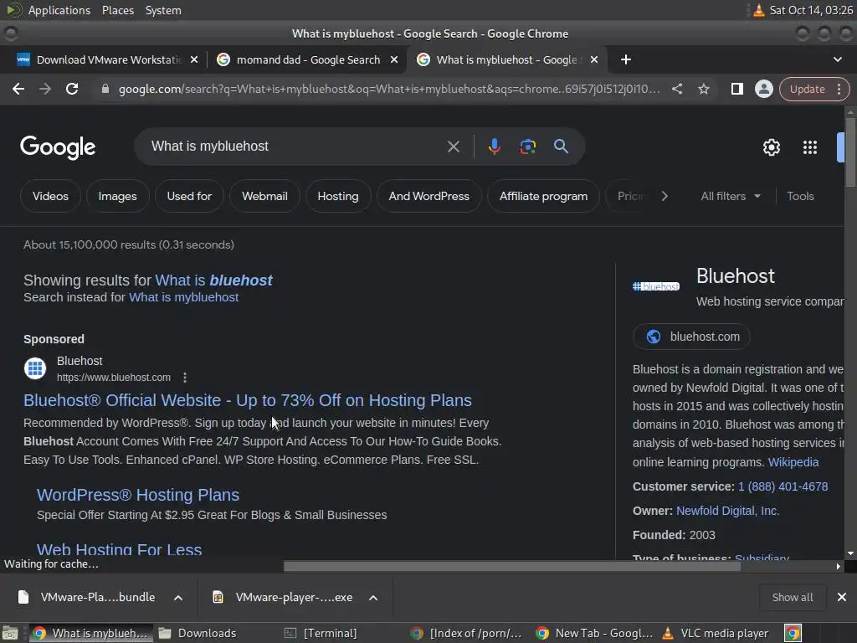This screenshot has height=643, width=857.
Task: Switch to Downloads window in taskbar
Action: [x=198, y=633]
